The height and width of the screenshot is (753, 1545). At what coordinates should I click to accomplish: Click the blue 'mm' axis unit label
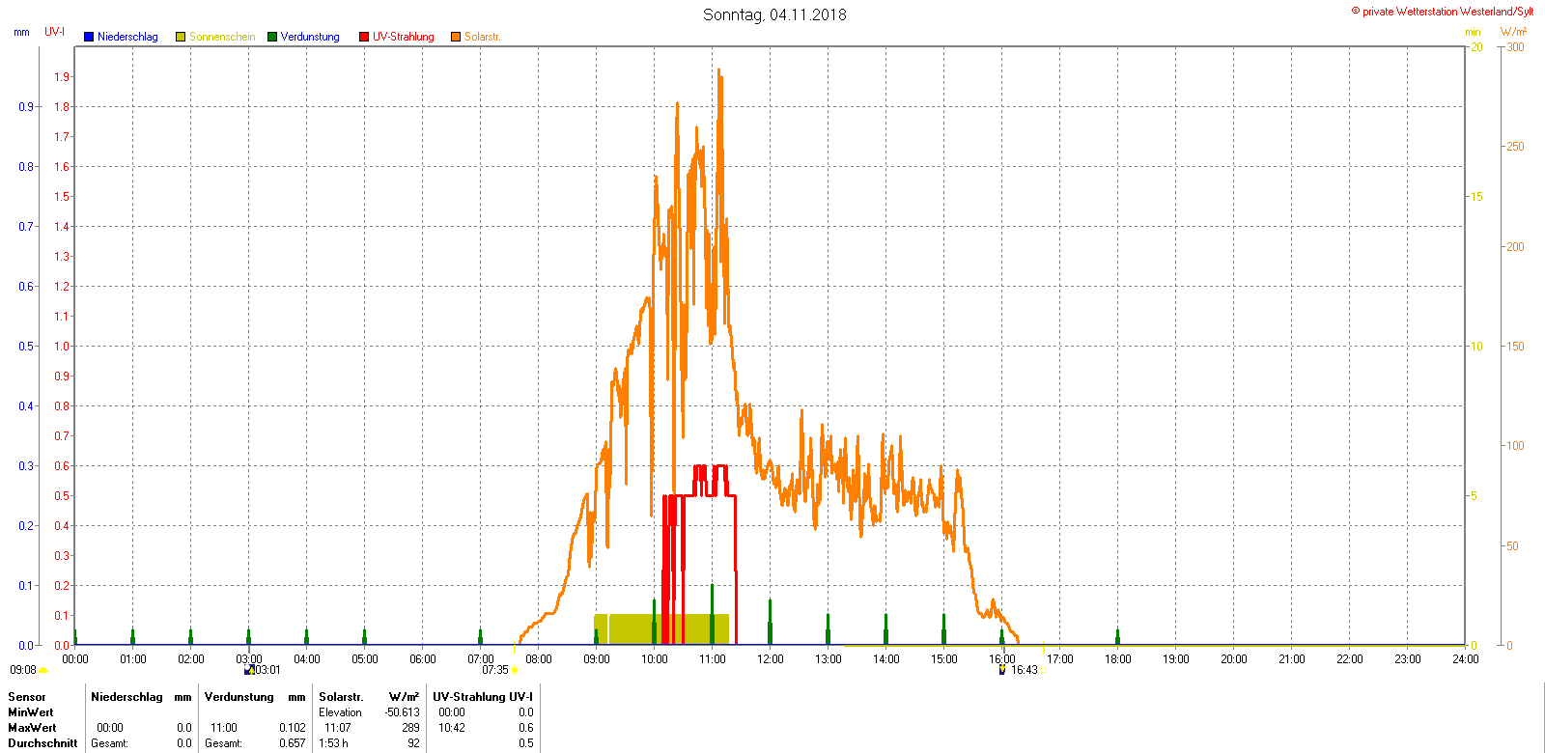pos(21,32)
